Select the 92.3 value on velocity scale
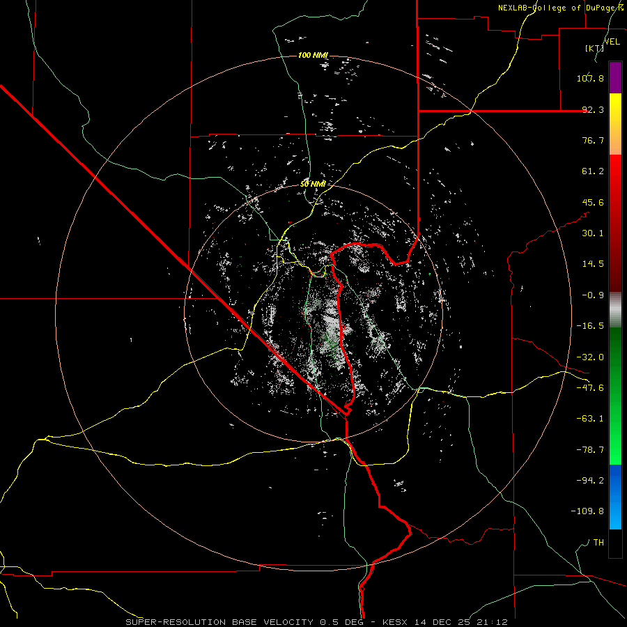The height and width of the screenshot is (627, 627). pyautogui.click(x=593, y=109)
